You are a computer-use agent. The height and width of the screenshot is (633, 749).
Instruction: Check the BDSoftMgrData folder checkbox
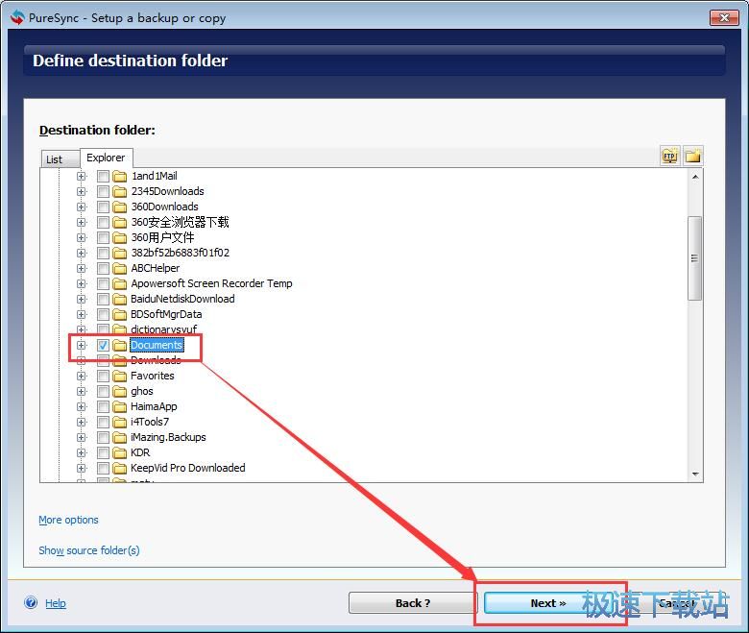[103, 314]
